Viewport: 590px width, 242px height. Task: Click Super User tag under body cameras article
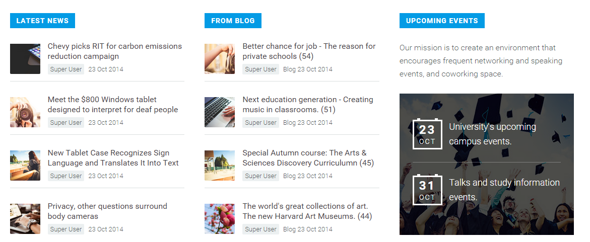tap(66, 229)
